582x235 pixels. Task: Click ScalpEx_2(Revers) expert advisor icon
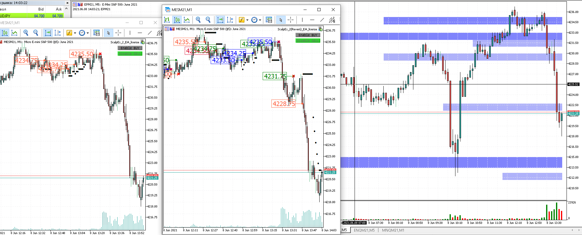pyautogui.click(x=321, y=29)
